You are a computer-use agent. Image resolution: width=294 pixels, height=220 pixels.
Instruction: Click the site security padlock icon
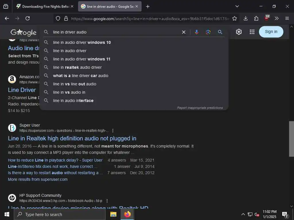point(66,19)
